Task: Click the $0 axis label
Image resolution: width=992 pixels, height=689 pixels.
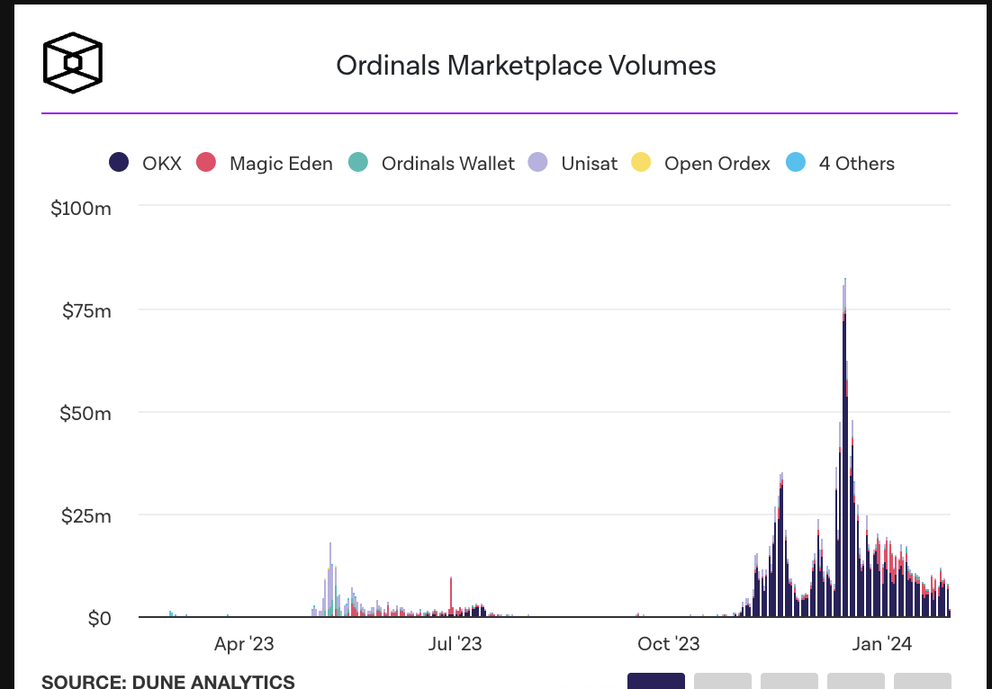Action: tap(99, 618)
